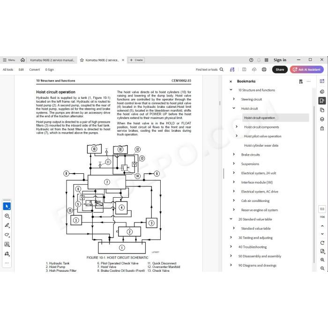Open the Edit menu
The image size is (328, 328).
[21, 70]
